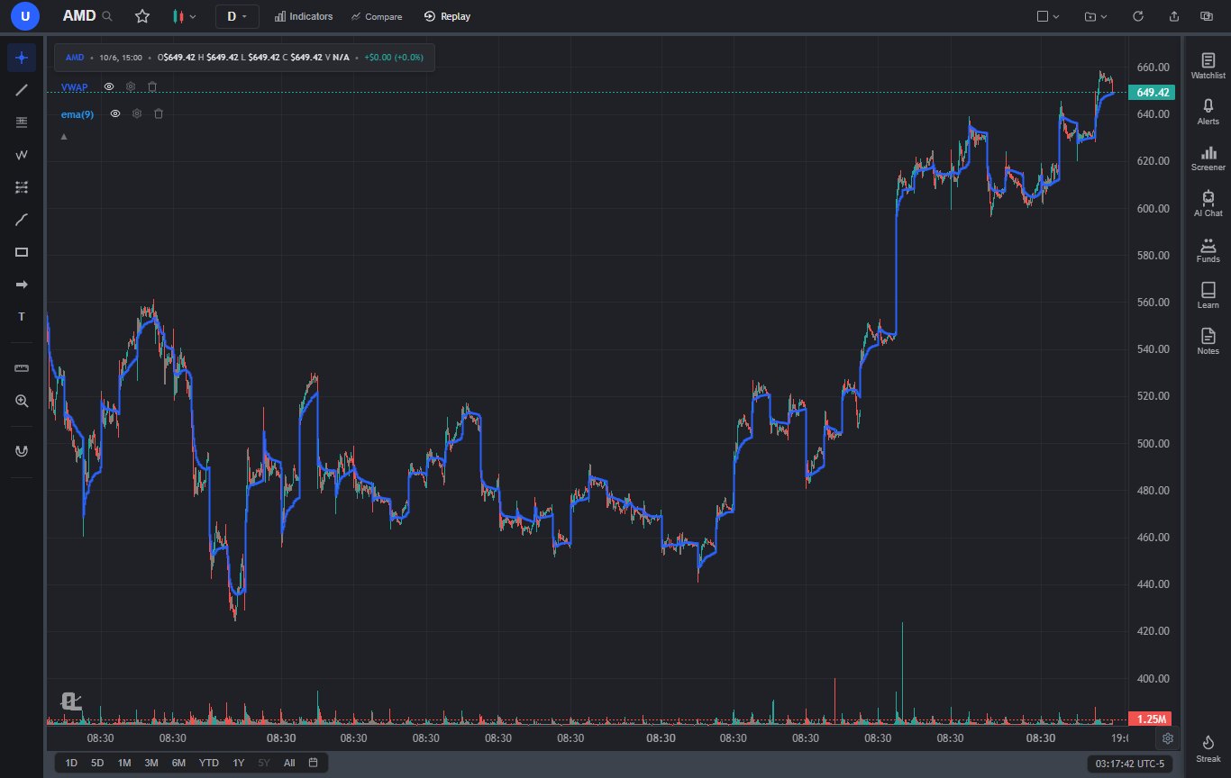Pick the dotted projection lines tool
Image resolution: width=1231 pixels, height=778 pixels.
tap(22, 187)
